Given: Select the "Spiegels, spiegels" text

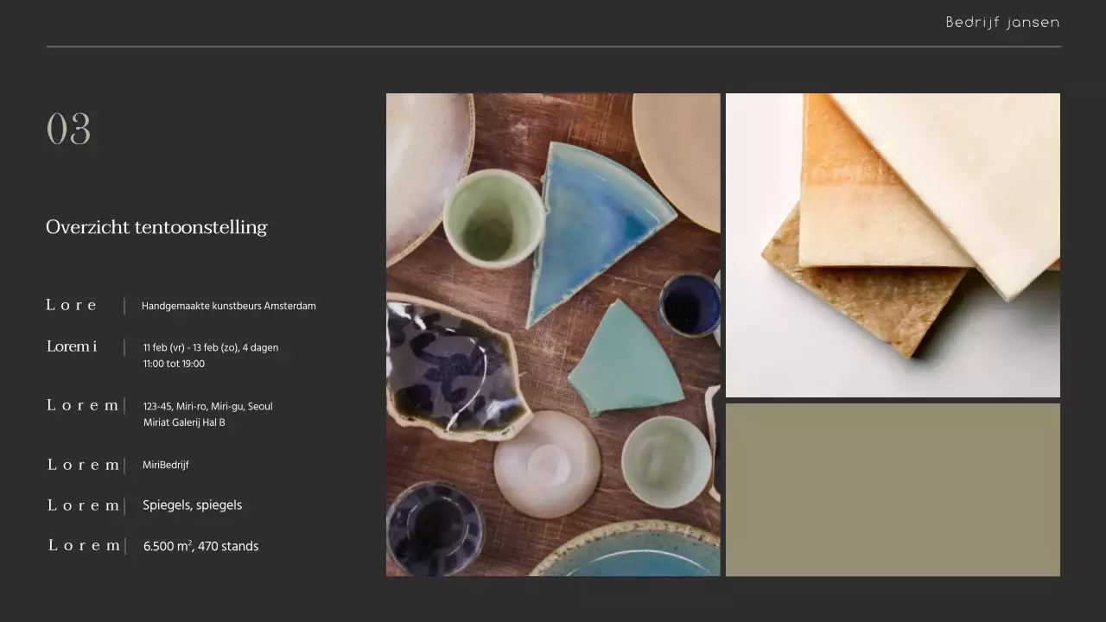Looking at the screenshot, I should pyautogui.click(x=192, y=505).
